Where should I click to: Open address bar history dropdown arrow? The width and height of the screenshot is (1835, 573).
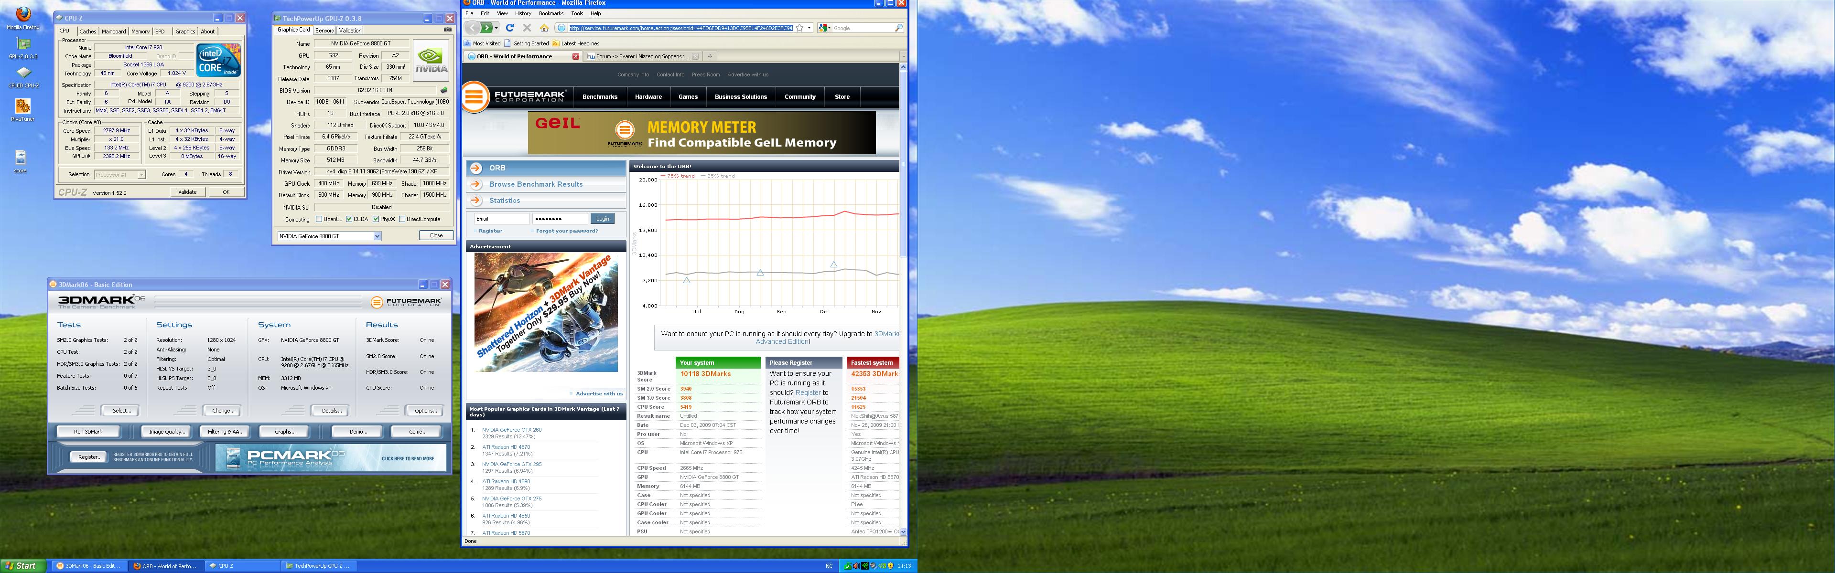click(809, 28)
